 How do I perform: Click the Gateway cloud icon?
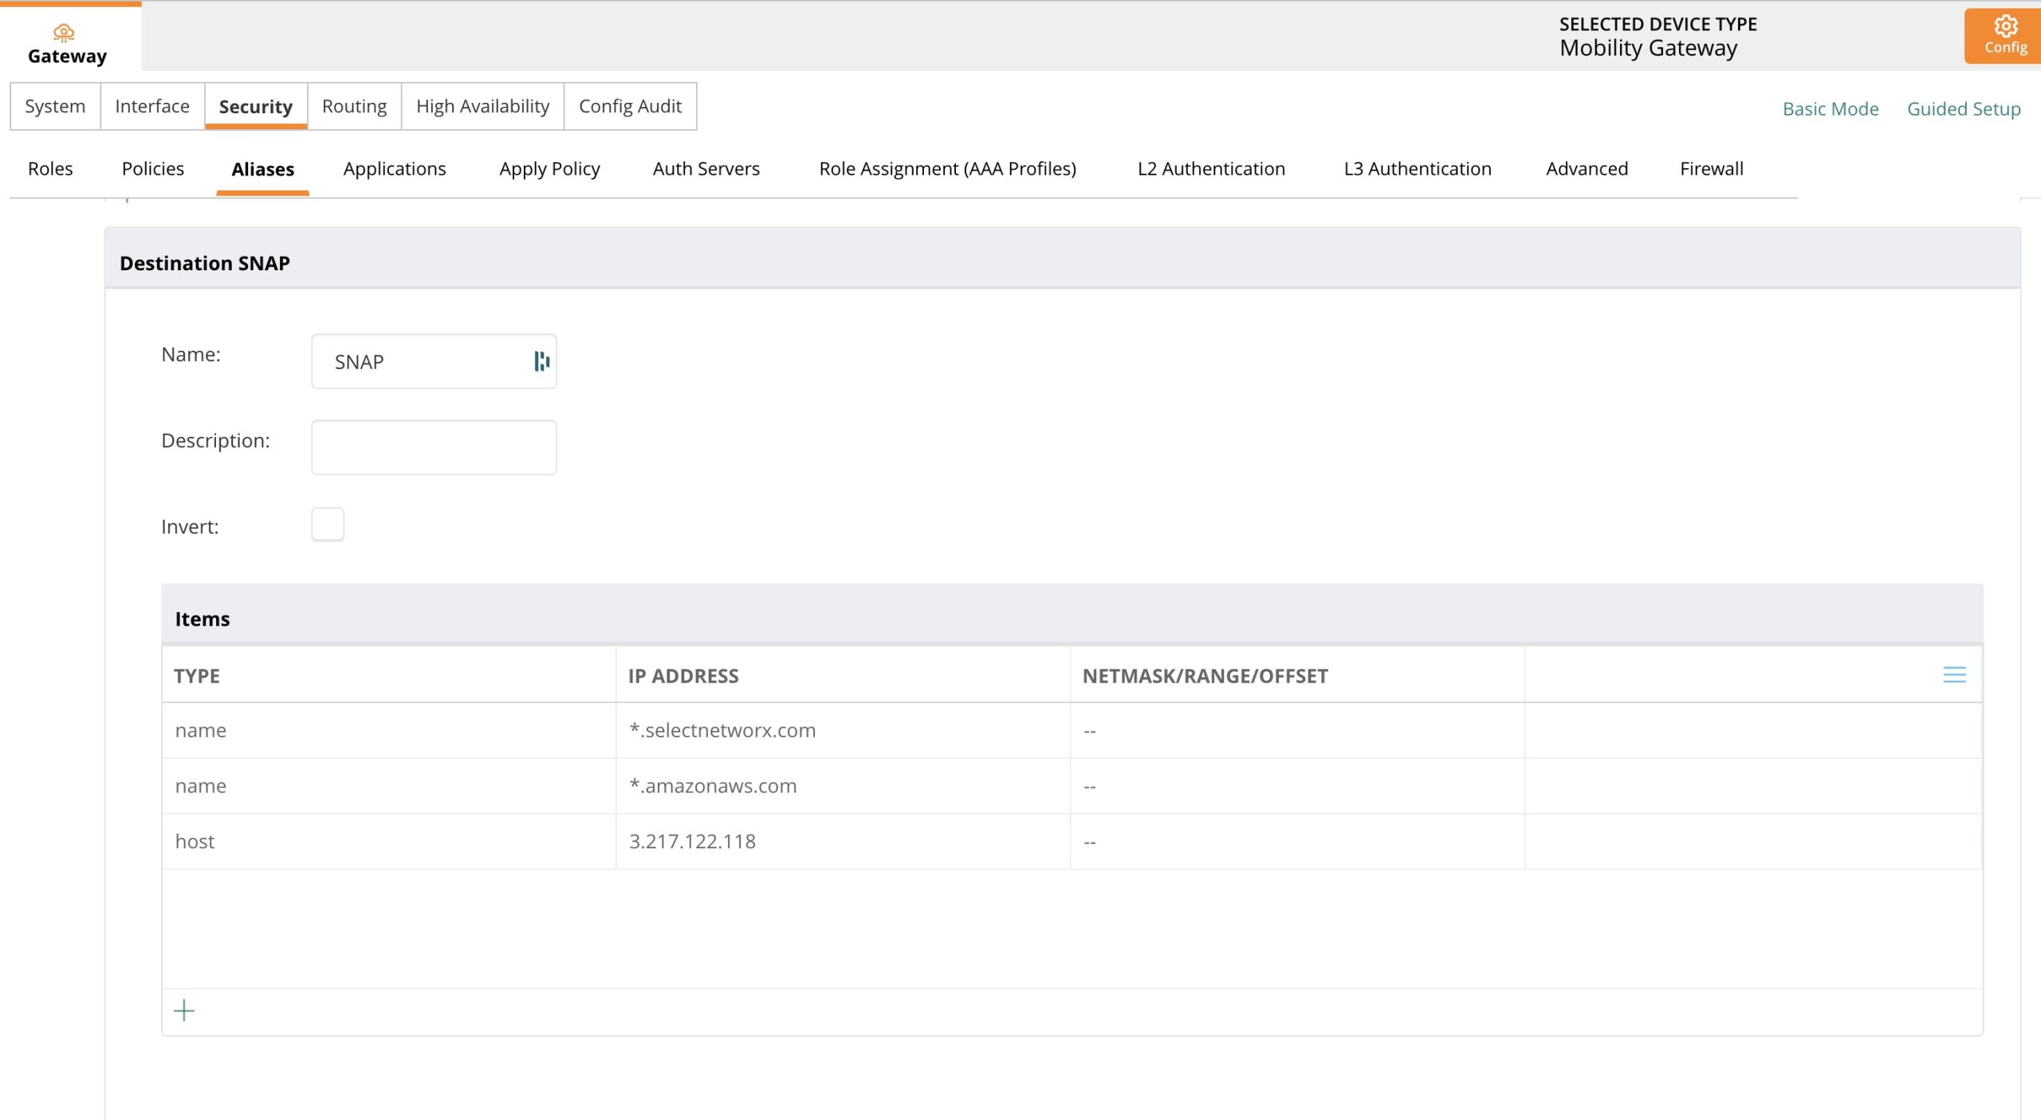64,33
